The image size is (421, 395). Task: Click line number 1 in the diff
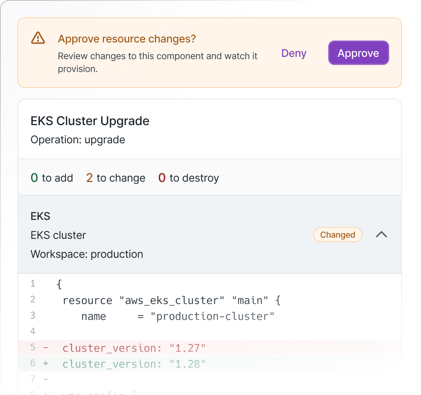click(33, 284)
